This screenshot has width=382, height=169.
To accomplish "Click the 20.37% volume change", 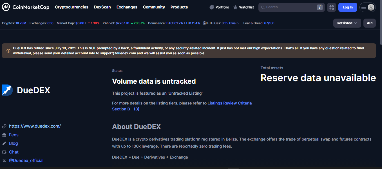I will pyautogui.click(x=138, y=23).
